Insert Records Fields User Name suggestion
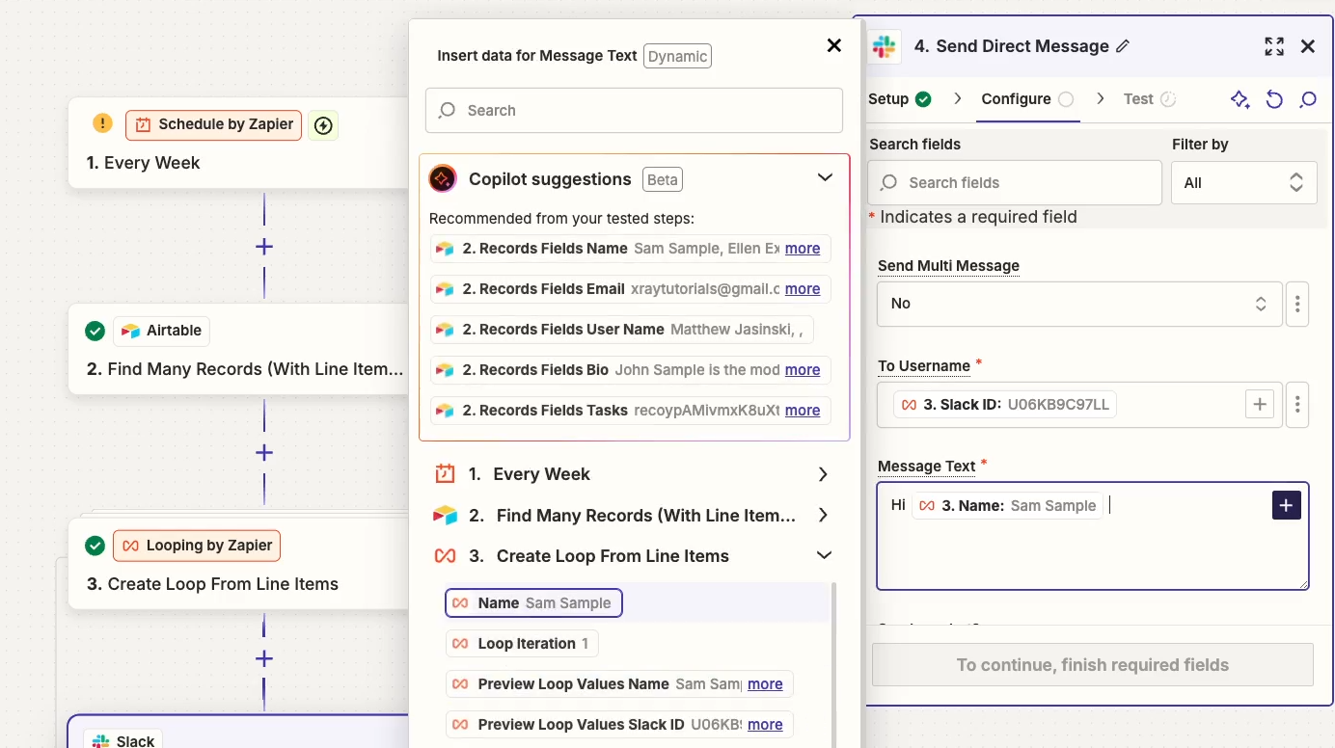Screen dimensions: 1335x748 click(x=622, y=330)
